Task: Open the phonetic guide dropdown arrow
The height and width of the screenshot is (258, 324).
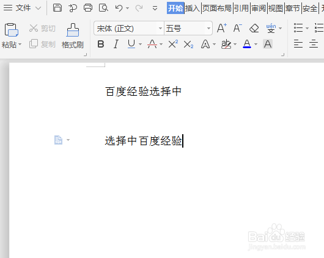Action: [x=280, y=28]
